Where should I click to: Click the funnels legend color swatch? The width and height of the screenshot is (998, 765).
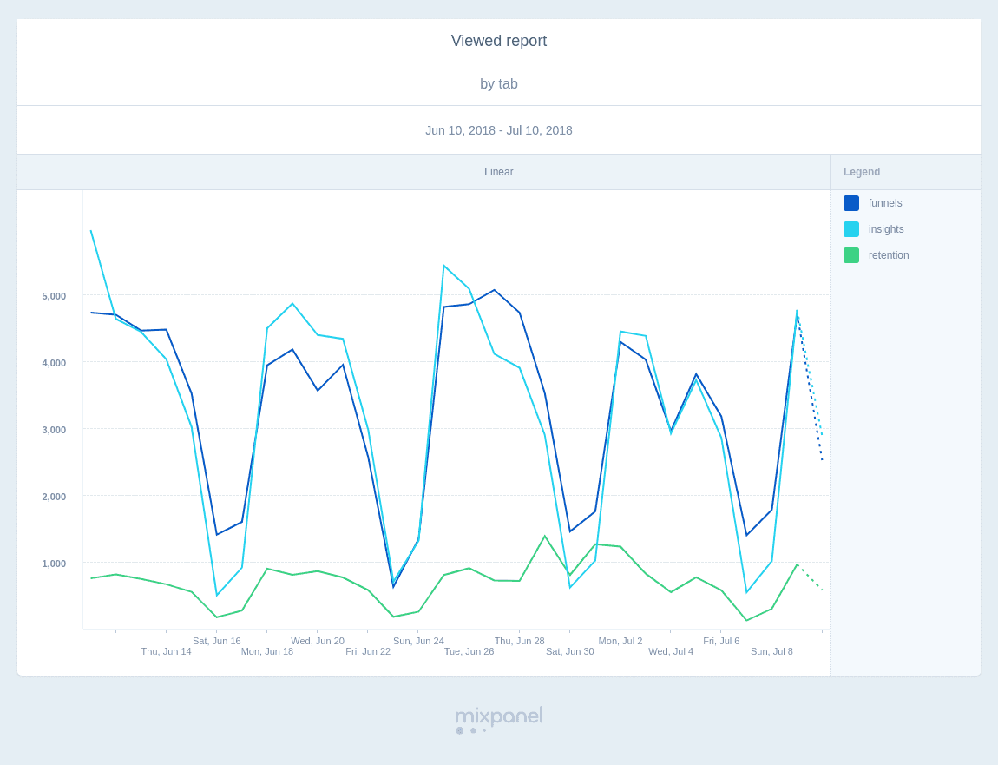click(851, 203)
